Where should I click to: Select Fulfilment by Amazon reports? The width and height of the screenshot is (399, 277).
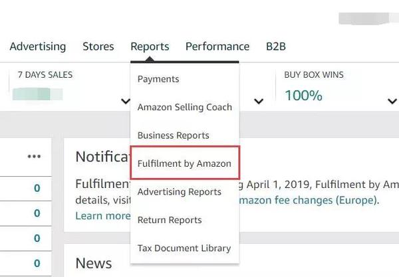click(184, 163)
